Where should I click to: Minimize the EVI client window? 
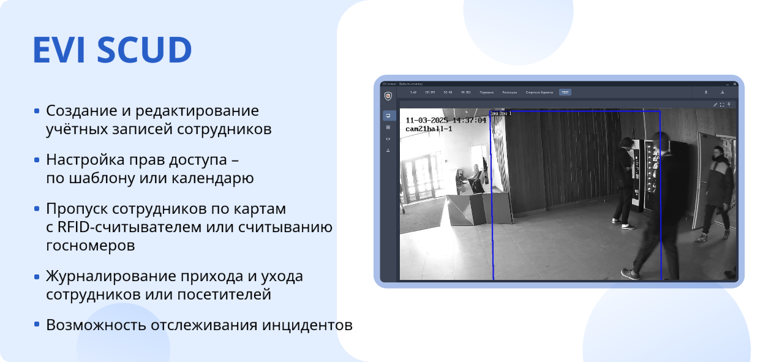[x=726, y=83]
